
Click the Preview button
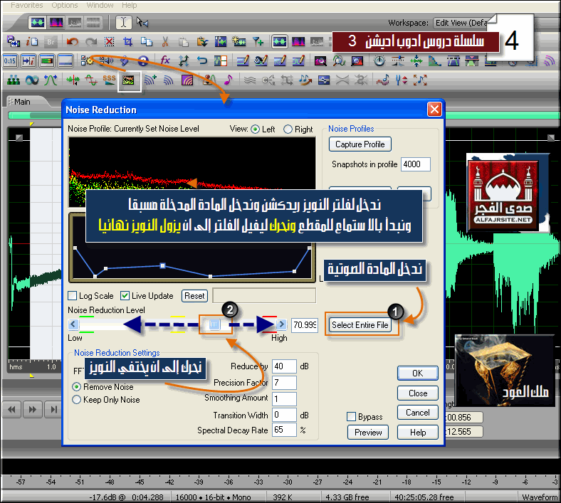tap(368, 433)
